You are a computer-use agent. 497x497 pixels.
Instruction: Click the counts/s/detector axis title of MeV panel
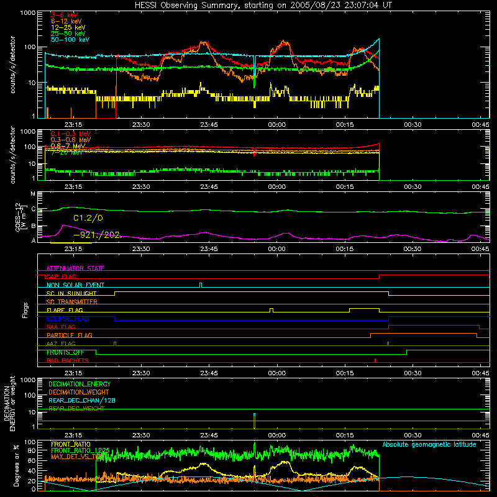point(13,155)
